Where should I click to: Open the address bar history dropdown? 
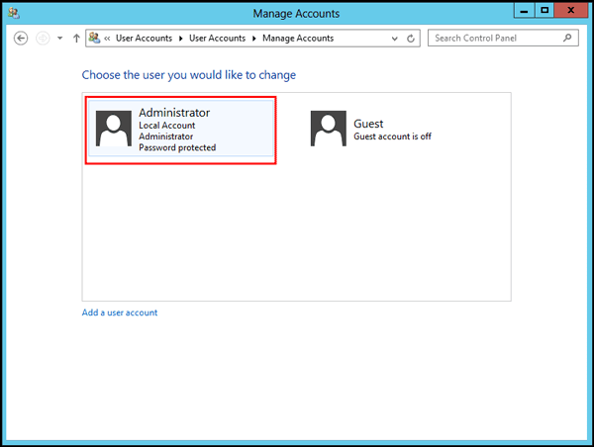pos(395,39)
